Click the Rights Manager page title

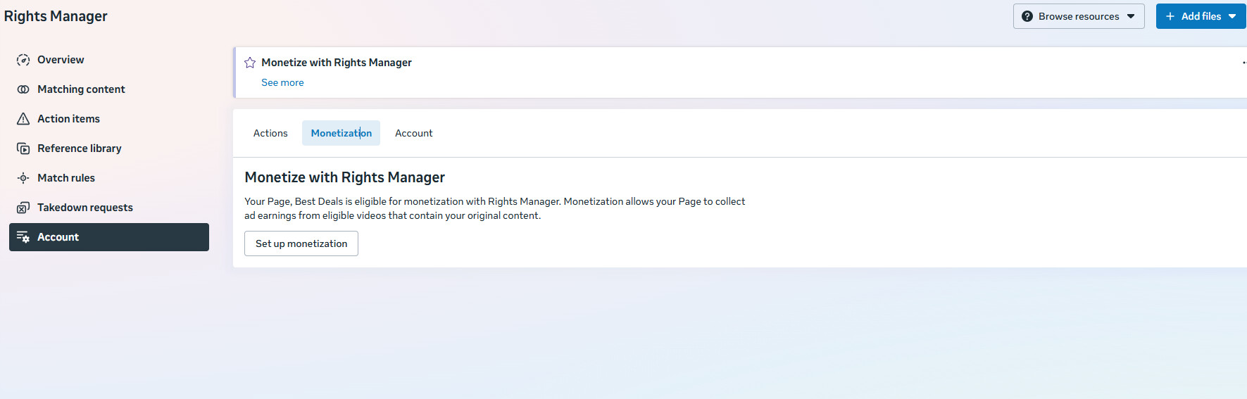[x=56, y=16]
